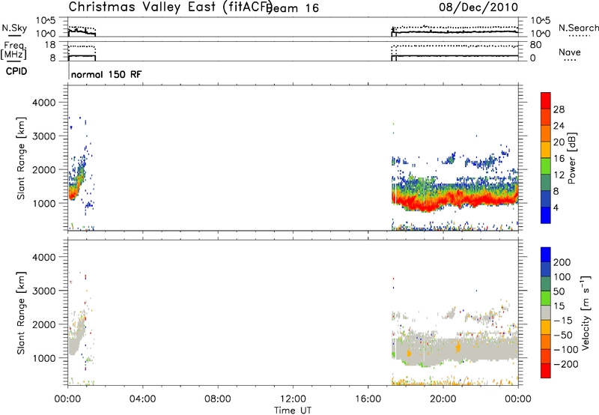Click the '20' value on the Power scale
This screenshot has width=599, height=415.
click(559, 142)
